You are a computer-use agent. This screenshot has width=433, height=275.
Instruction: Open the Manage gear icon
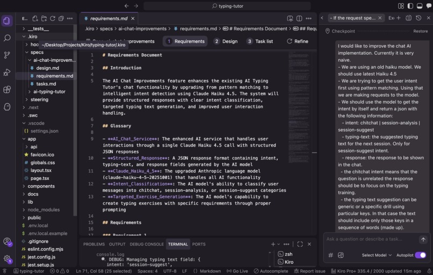pos(7,259)
